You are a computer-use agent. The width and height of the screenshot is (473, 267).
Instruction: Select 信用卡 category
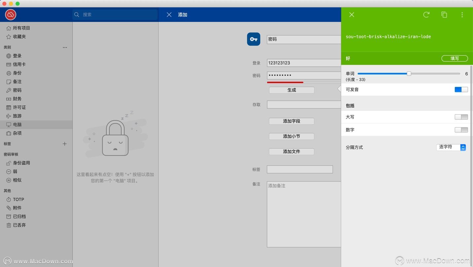36,65
